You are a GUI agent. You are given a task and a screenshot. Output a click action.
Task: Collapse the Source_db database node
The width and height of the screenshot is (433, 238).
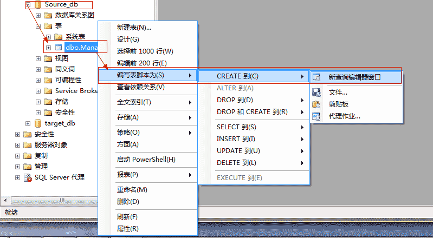click(x=28, y=5)
